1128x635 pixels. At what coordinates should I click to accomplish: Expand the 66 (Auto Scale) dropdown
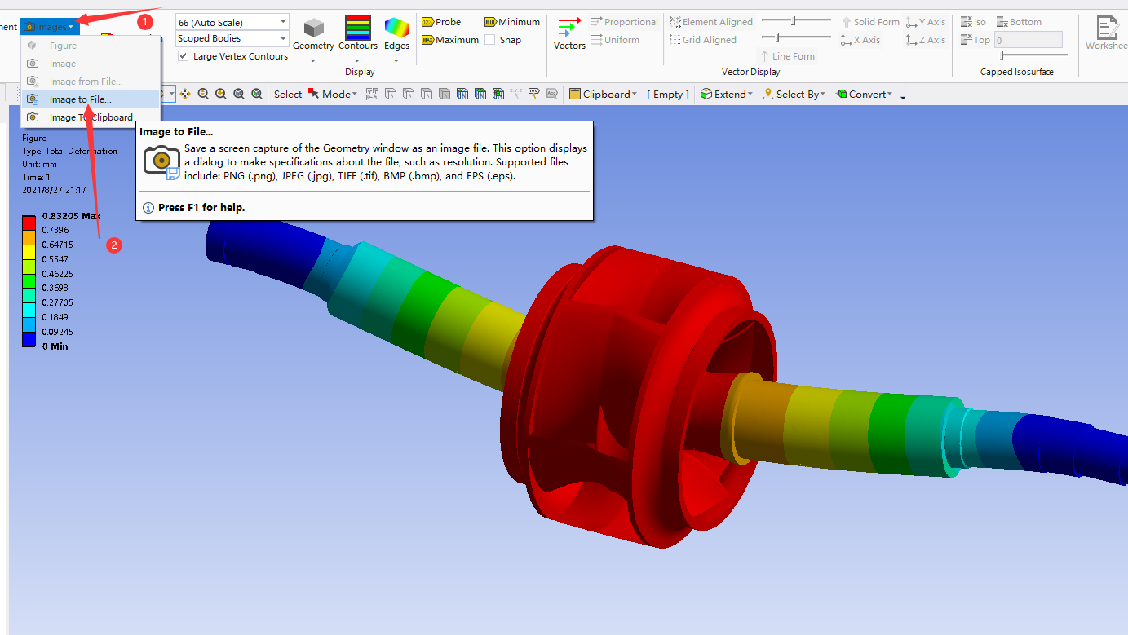coord(232,22)
